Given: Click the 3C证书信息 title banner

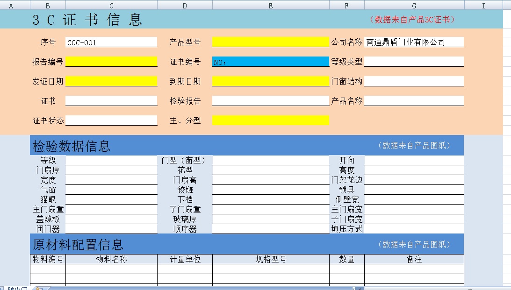Looking at the screenshot, I should click(x=87, y=20).
